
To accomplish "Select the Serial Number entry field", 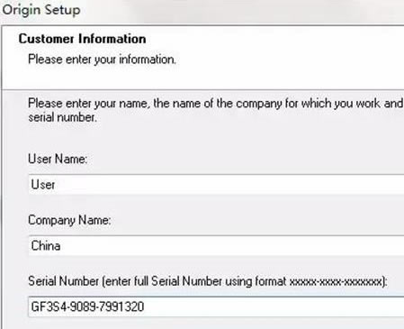I will [x=216, y=306].
